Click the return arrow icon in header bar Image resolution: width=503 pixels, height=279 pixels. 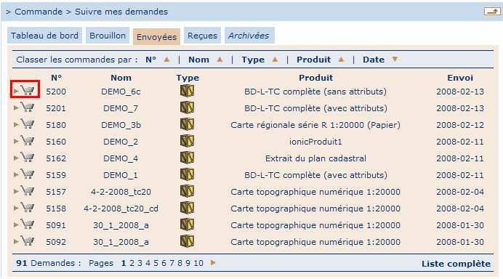pos(492,12)
